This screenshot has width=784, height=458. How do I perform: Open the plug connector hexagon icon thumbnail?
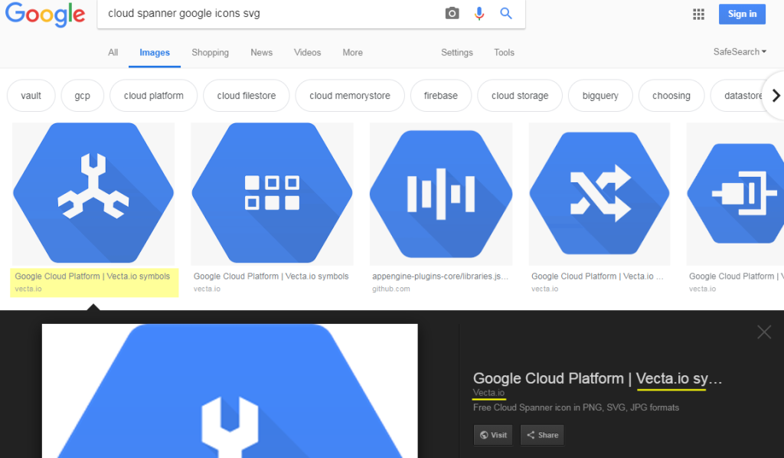(735, 194)
